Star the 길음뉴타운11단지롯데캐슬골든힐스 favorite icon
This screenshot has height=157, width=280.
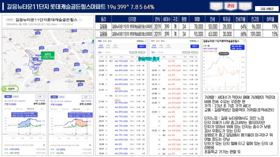[x=80, y=20]
